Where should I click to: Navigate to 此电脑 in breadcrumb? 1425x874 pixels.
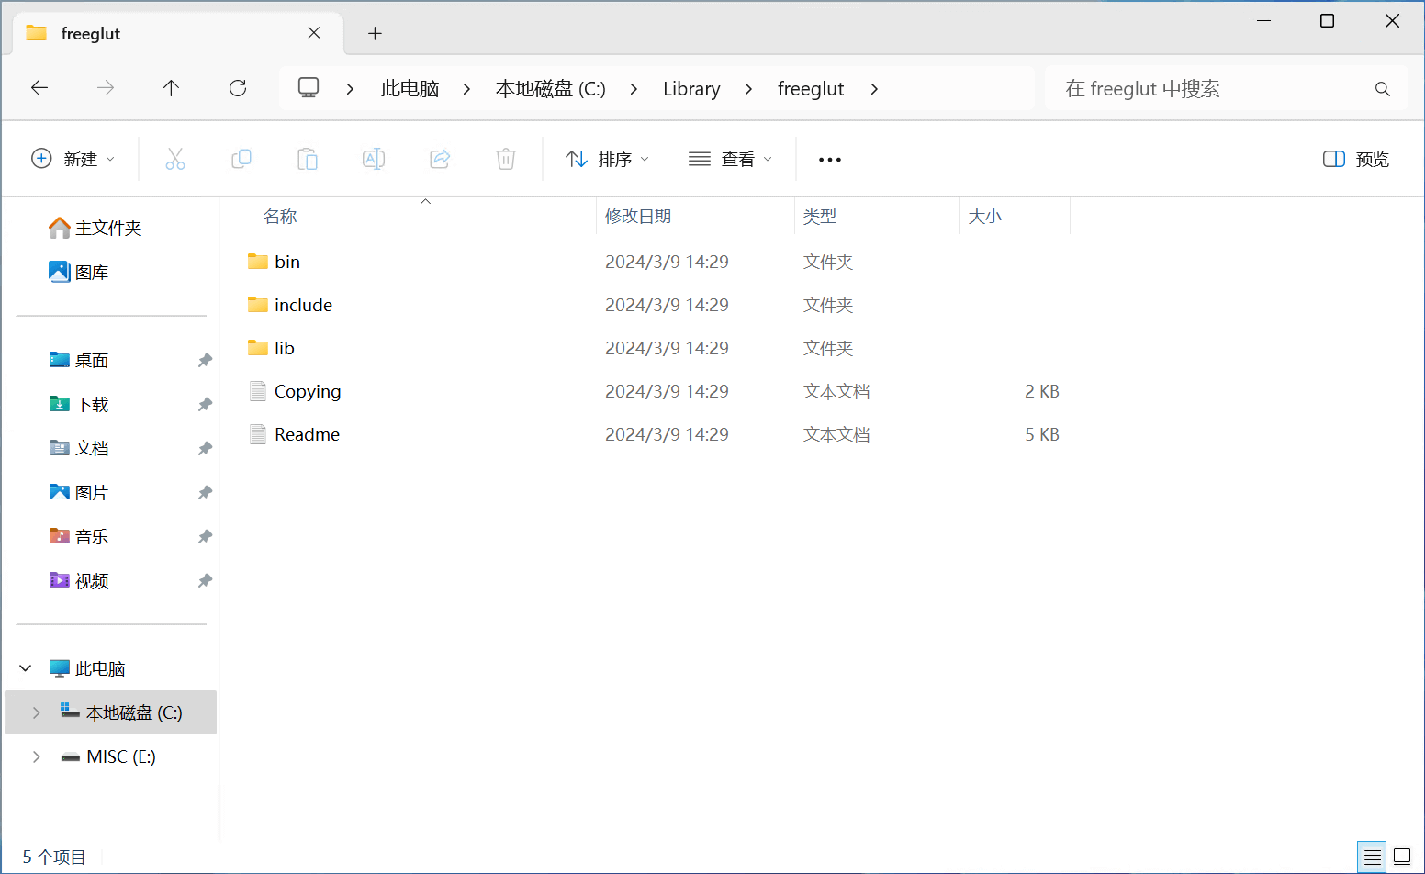pyautogui.click(x=410, y=89)
